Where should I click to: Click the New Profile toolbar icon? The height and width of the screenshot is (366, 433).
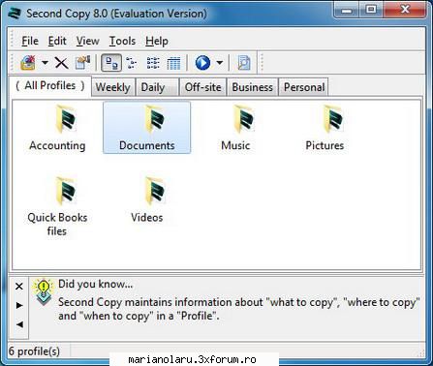pos(28,63)
